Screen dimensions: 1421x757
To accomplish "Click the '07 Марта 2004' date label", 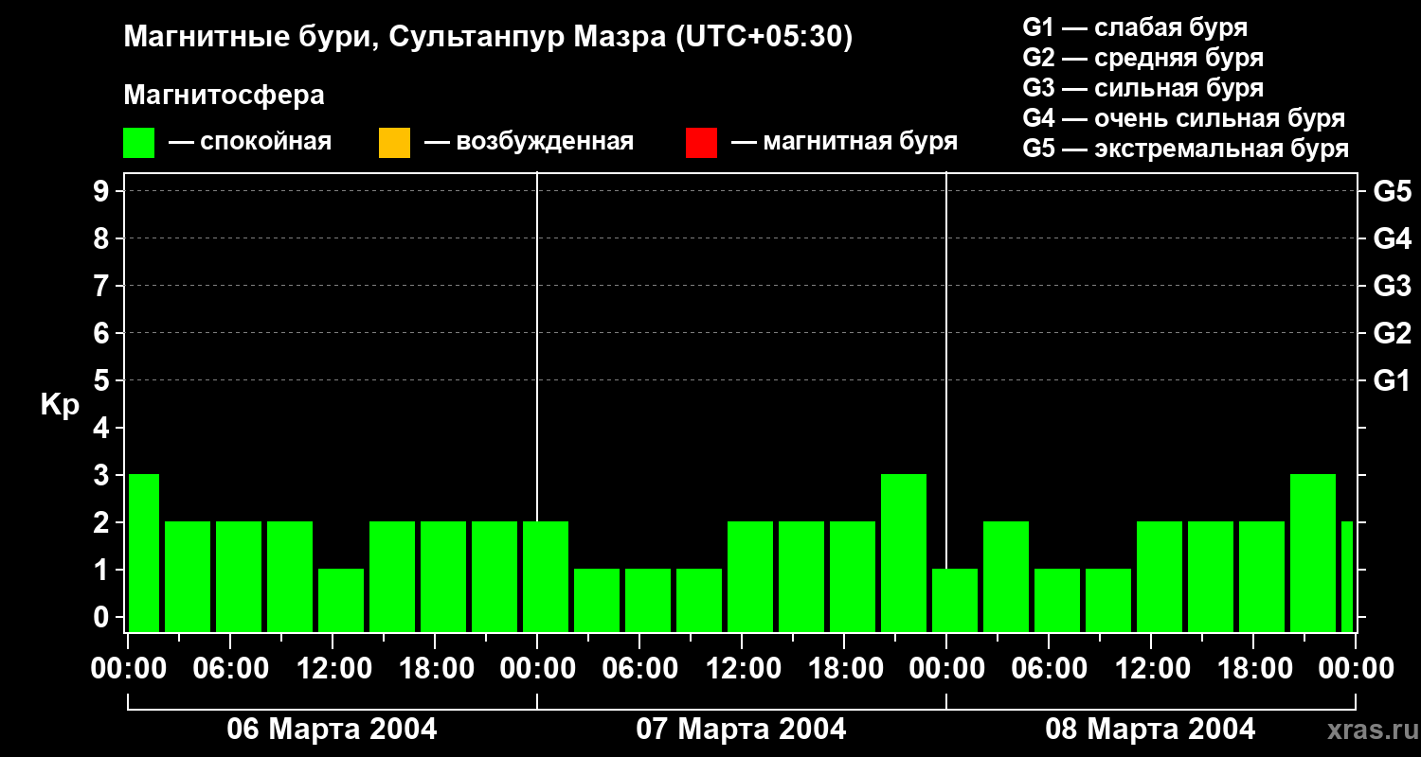I will (x=741, y=730).
